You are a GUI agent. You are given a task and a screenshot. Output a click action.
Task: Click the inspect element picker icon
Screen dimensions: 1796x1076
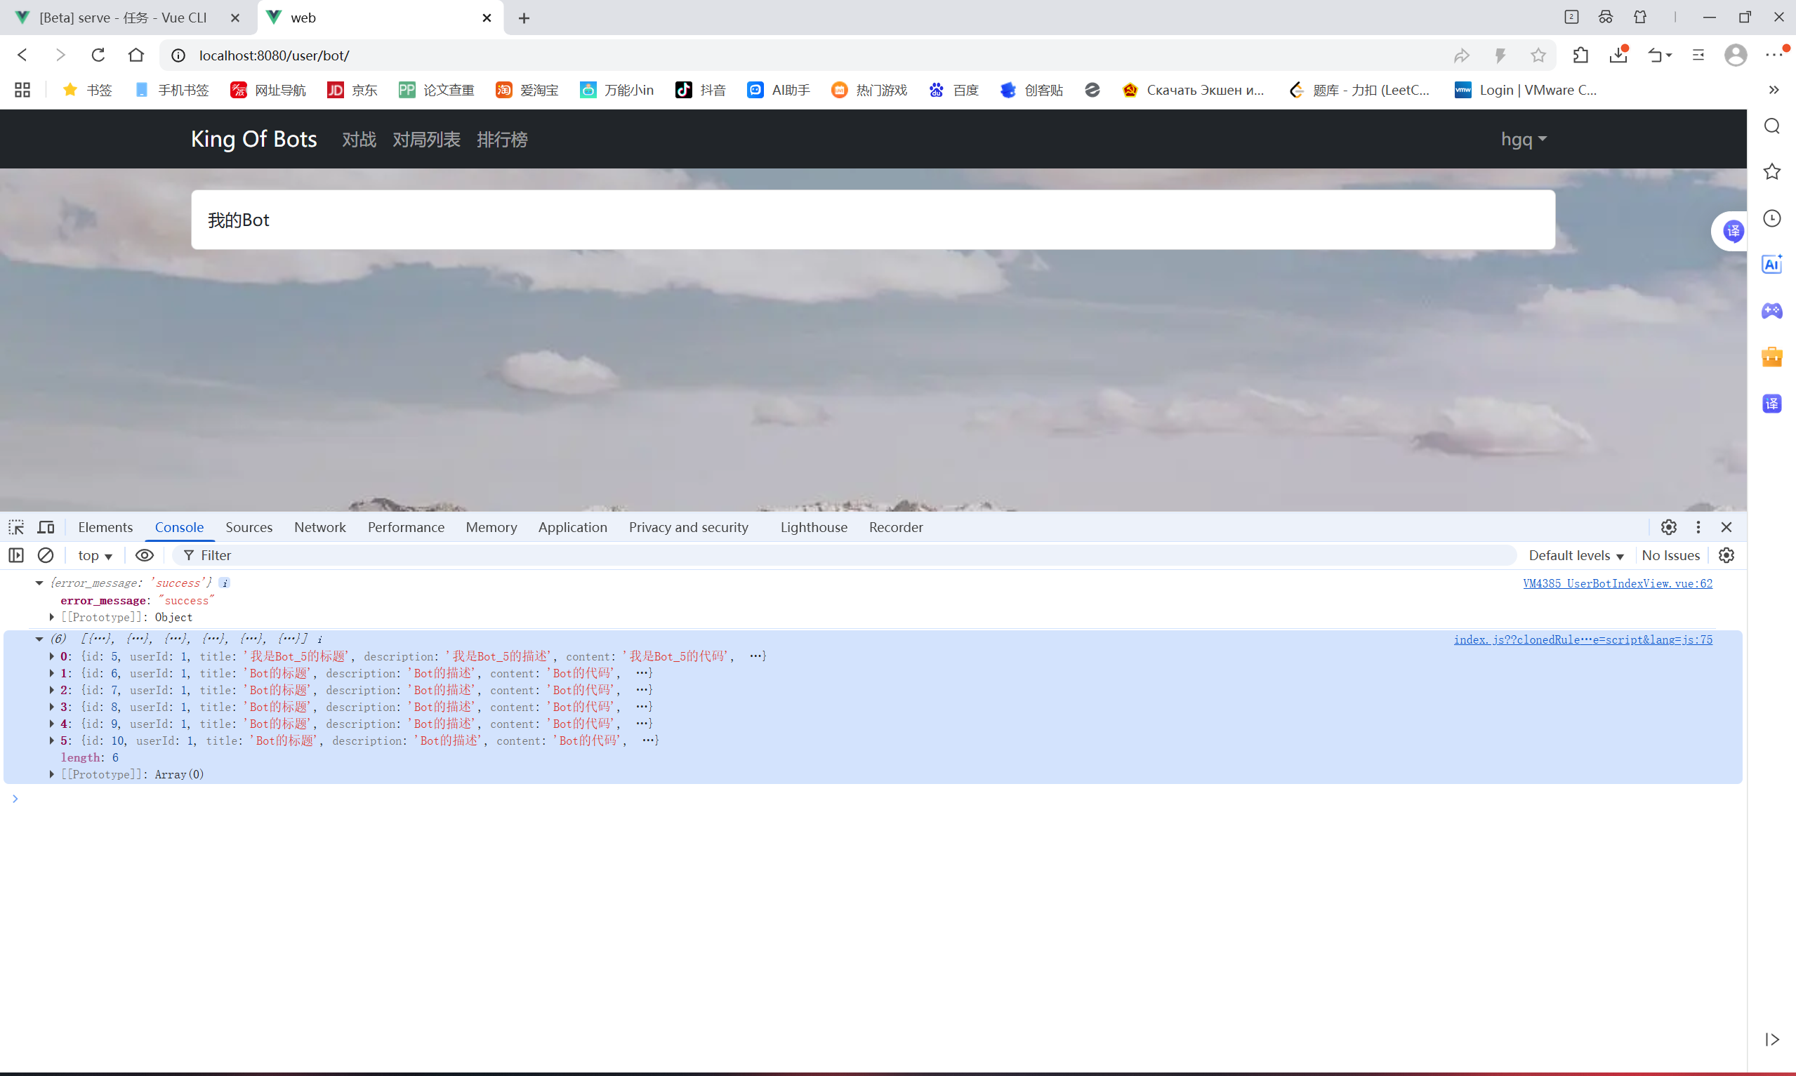pos(16,527)
